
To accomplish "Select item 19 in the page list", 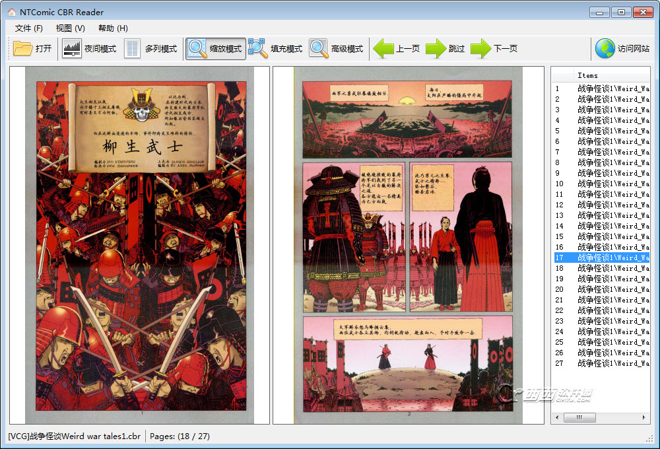I will 602,279.
